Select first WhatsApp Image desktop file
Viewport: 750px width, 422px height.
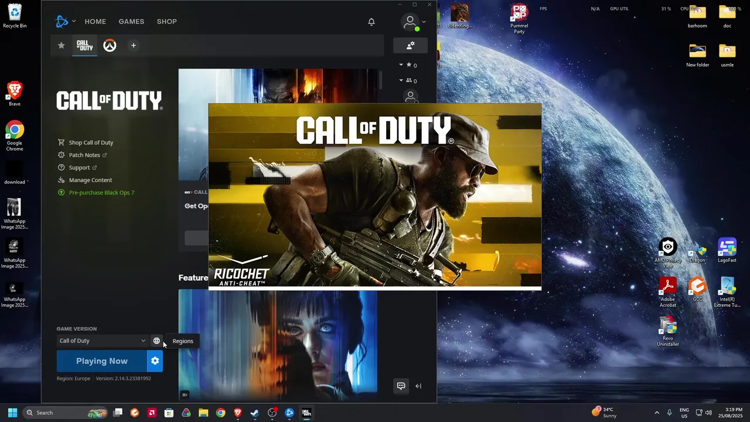pos(15,214)
